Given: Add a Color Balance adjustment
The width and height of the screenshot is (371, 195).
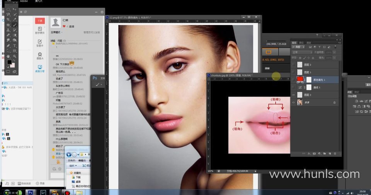Looking at the screenshot, I should pyautogui.click(x=359, y=106).
